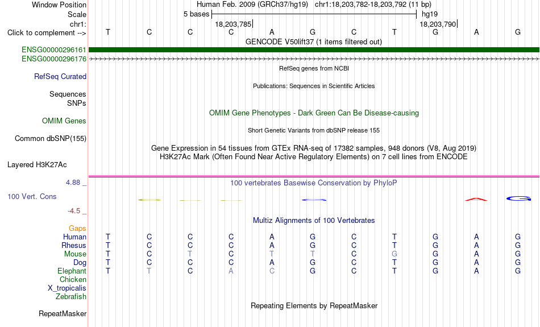Click 'OMIM Gene Phenotypes' green track title
Viewport: 540px width, 327px height.
[314, 113]
